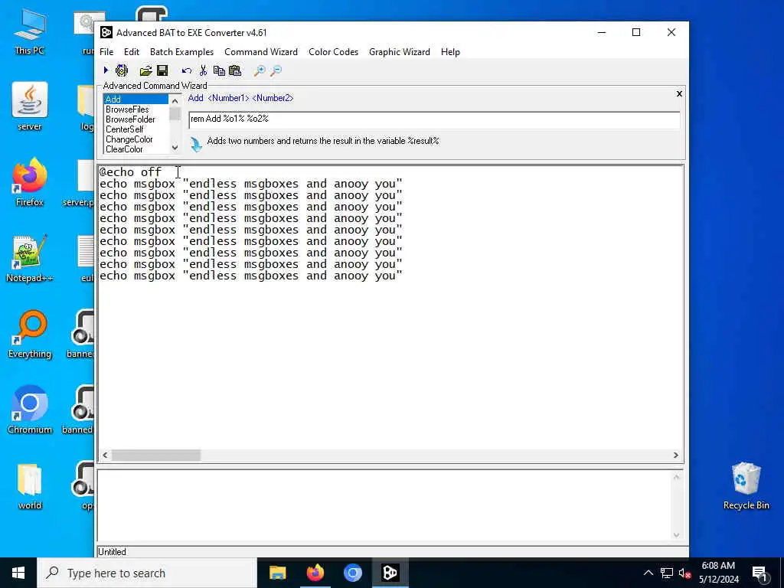Select ClearColor in the command list

click(136, 149)
